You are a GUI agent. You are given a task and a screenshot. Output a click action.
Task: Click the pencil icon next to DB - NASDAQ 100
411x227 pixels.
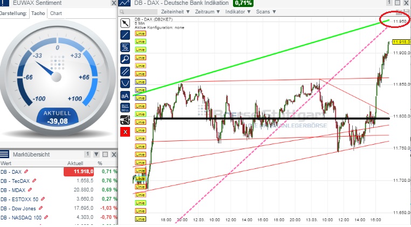click(46, 217)
